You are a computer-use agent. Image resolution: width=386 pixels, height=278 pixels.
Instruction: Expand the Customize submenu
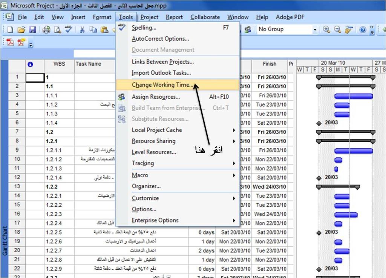click(x=234, y=198)
